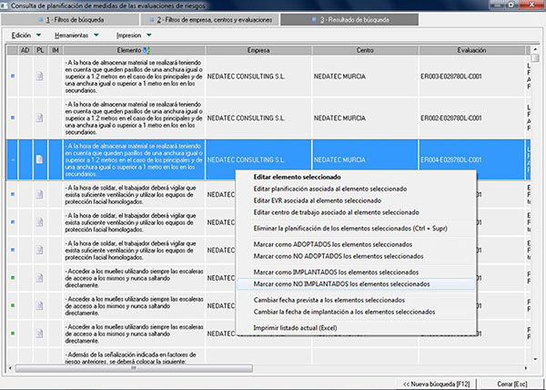
Task: Choose Cambiar la fecha de implantación
Action: pos(344,312)
